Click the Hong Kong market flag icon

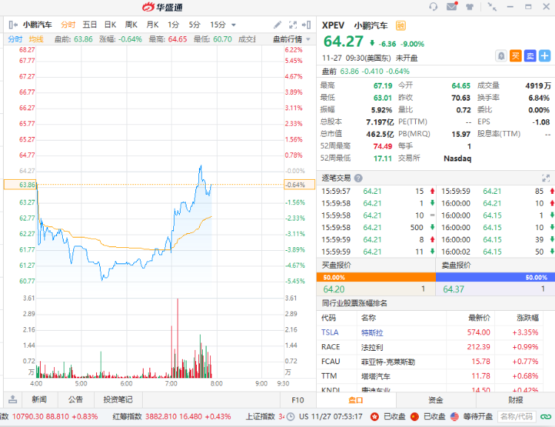tap(374, 417)
